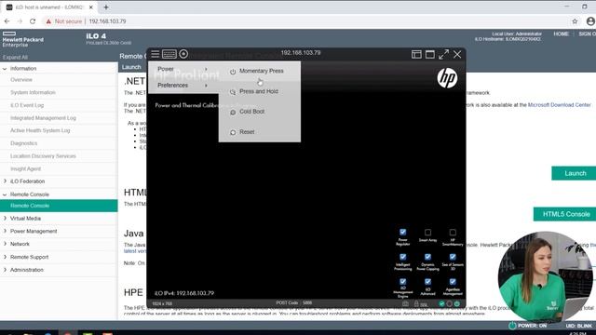Toggle Sea of Sensors 3D checkbox
596x335 pixels.
pos(453,257)
